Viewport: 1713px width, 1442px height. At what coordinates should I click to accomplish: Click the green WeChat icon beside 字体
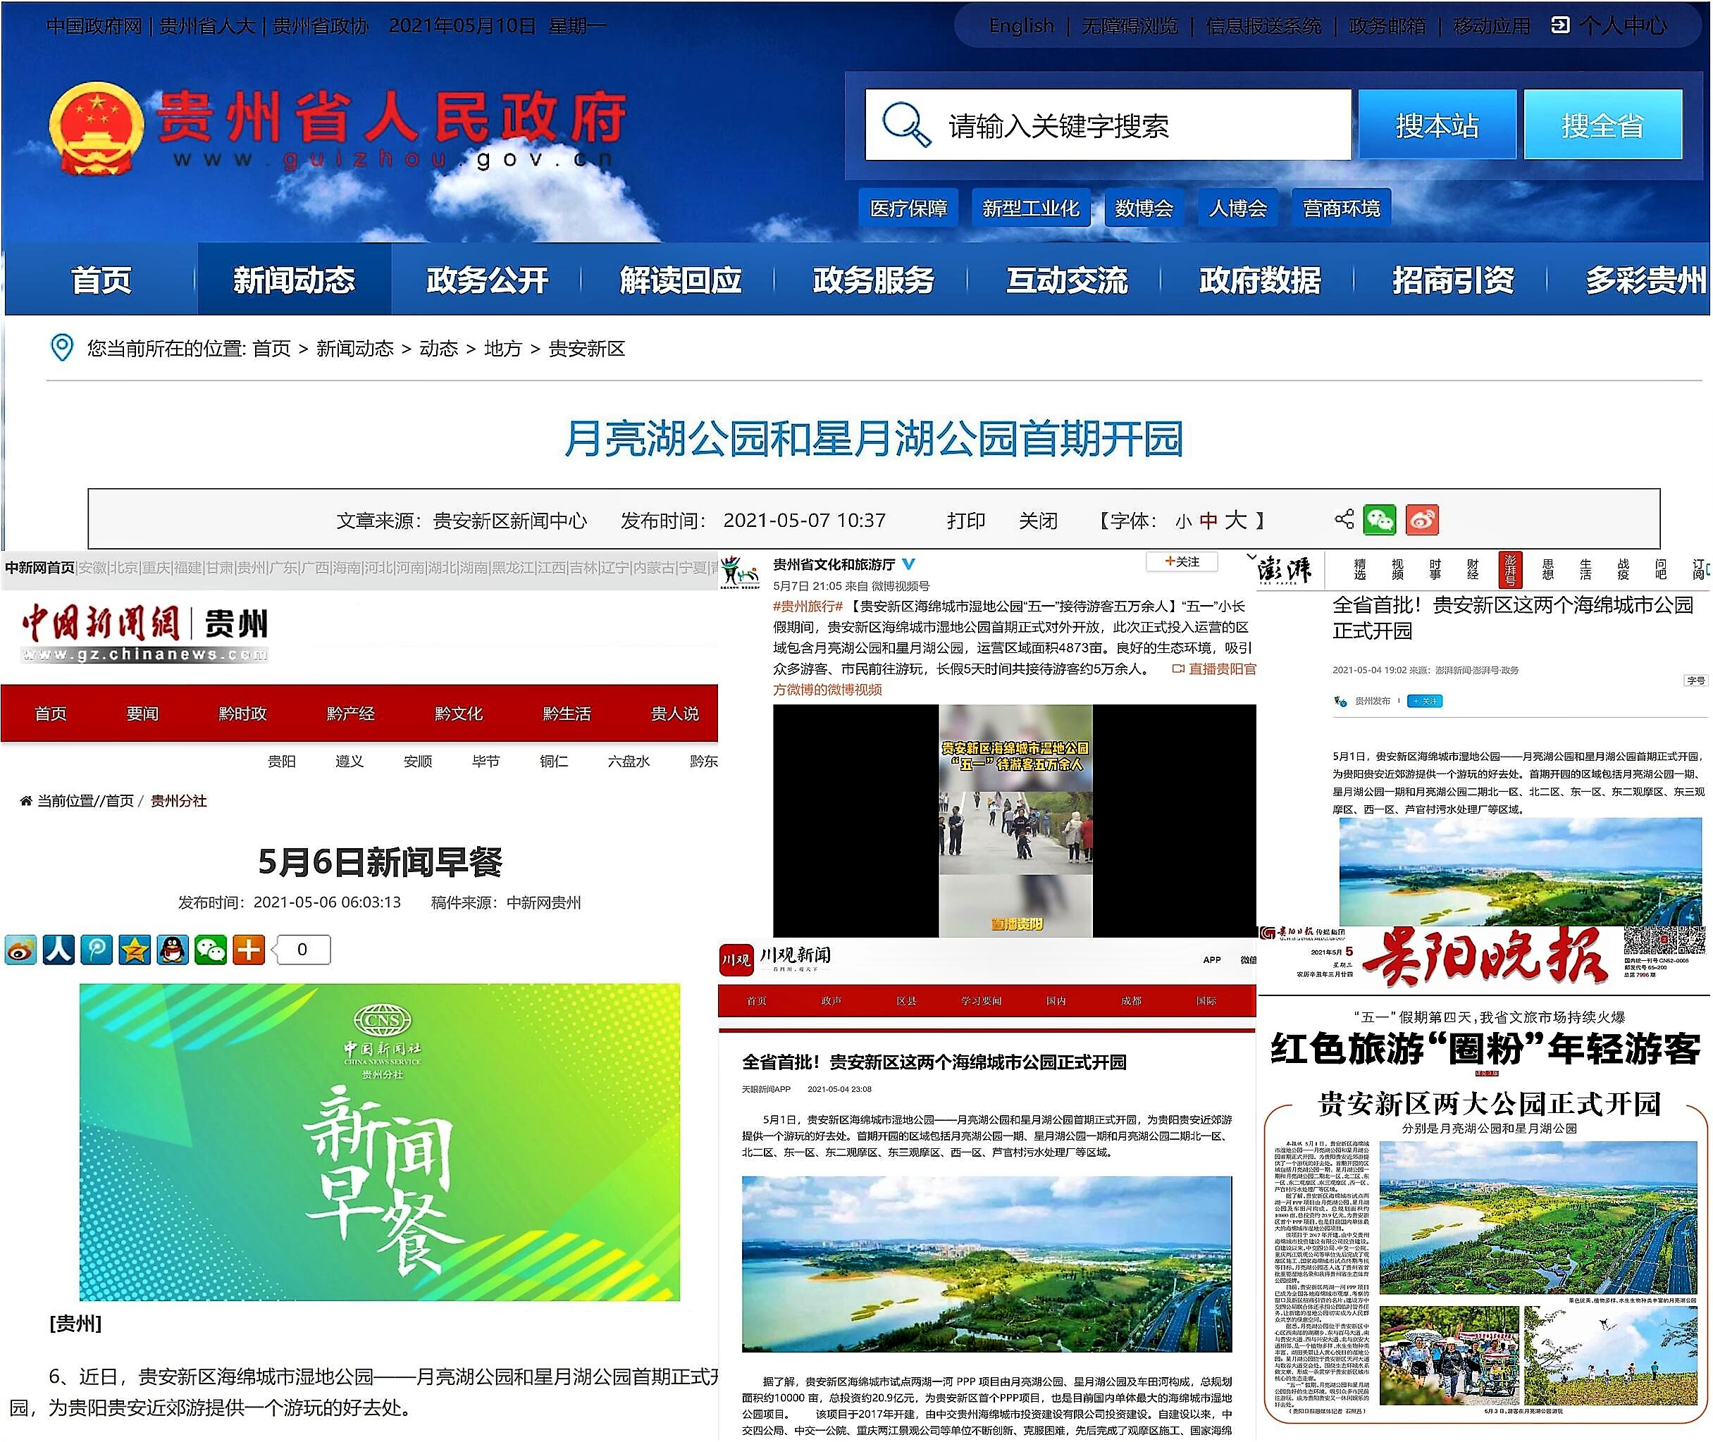click(1380, 520)
